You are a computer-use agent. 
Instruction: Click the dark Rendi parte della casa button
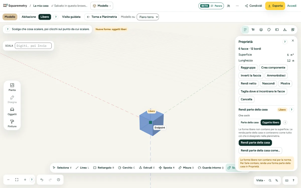point(255,143)
